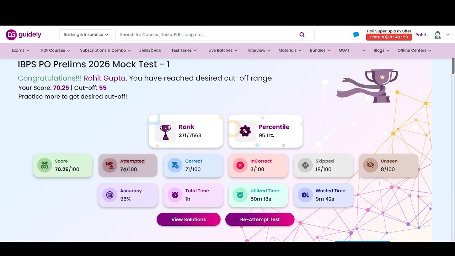Open the user profile avatar icon
Screen dimensions: 455x256
[438, 34]
